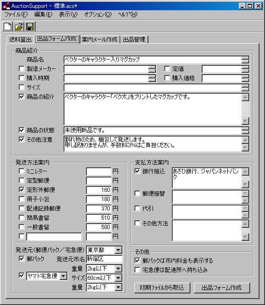Click the 初期ファイルから取込 button
This screenshot has height=305, width=265.
(x=162, y=288)
